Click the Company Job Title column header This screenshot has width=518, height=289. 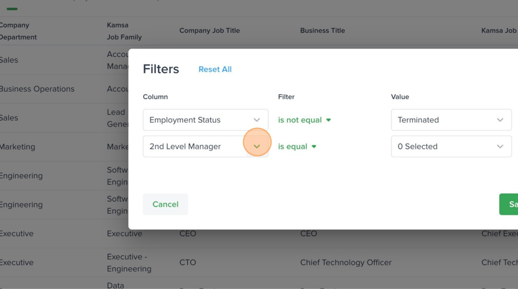(210, 31)
